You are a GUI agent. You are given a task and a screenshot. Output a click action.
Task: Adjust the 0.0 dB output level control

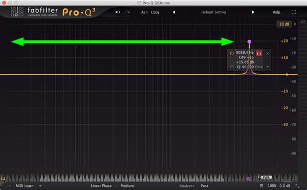click(x=284, y=186)
